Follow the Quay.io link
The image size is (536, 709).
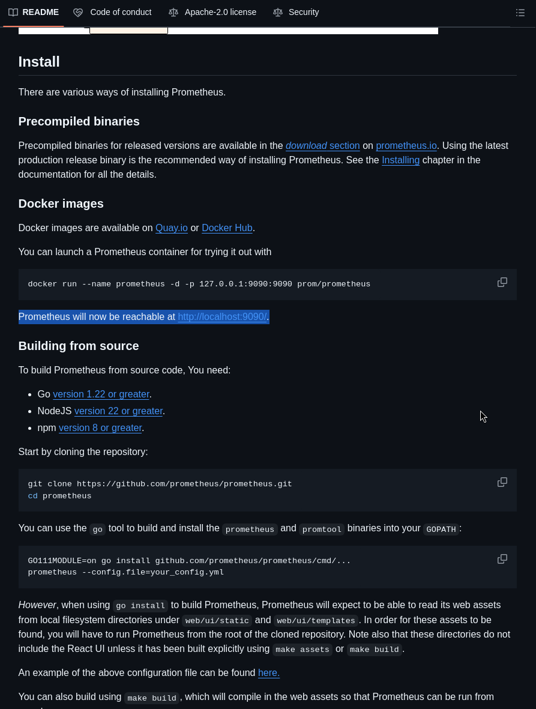point(171,228)
